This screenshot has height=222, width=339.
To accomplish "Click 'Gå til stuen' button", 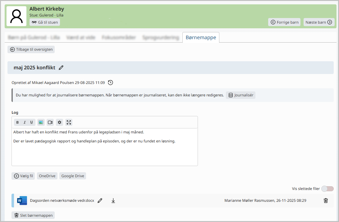I will (45, 22).
